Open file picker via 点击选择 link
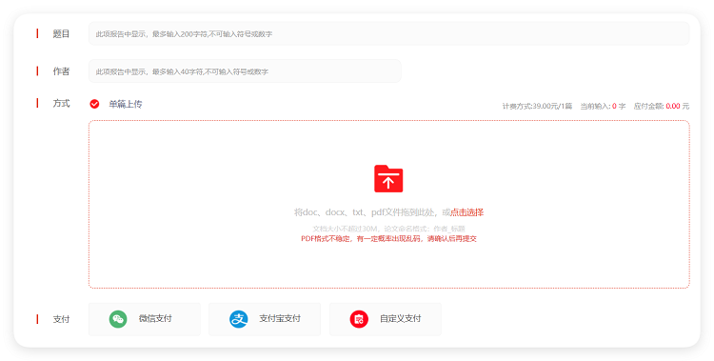The height and width of the screenshot is (361, 714). (x=466, y=212)
